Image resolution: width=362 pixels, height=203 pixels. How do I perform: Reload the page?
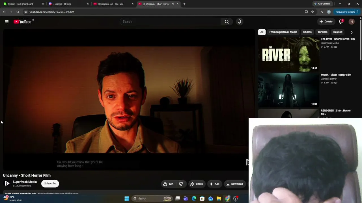click(18, 12)
